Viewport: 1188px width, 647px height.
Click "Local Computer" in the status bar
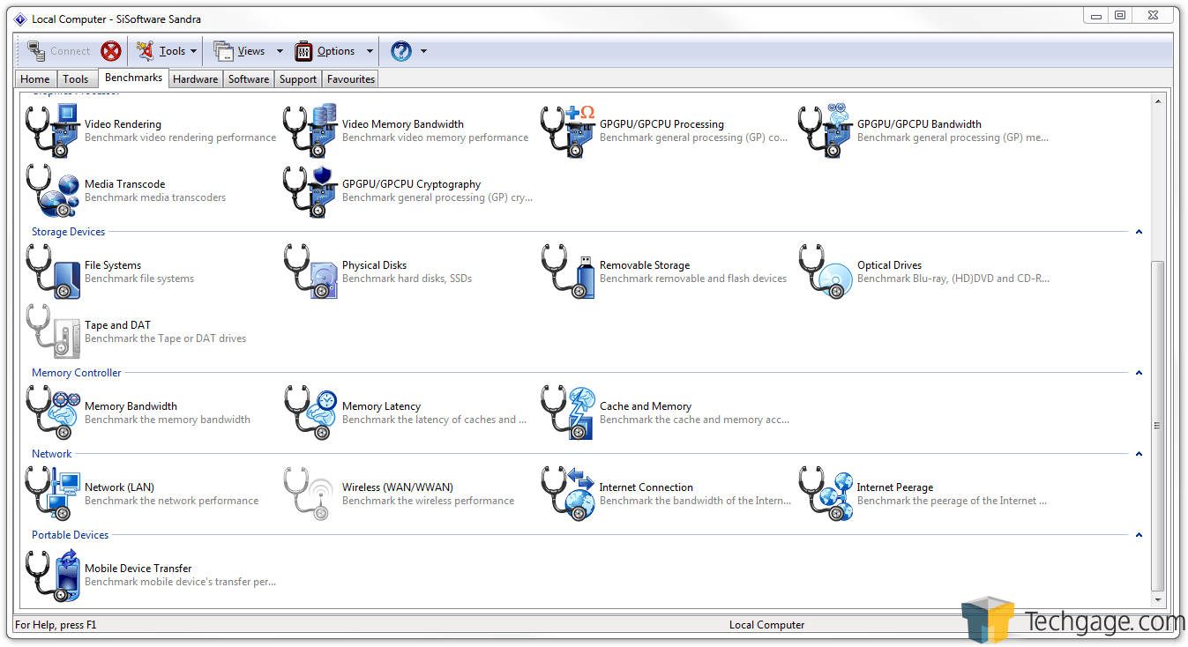[x=767, y=625]
